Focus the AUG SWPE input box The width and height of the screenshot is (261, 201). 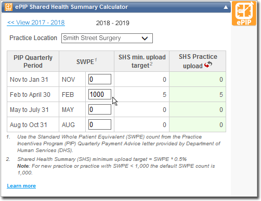point(100,124)
